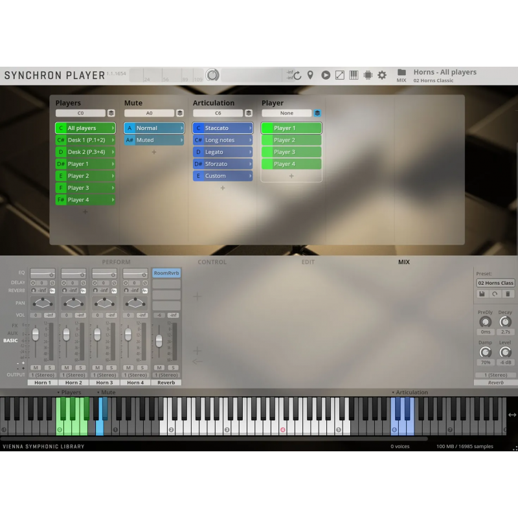Save the current Reverb preset
Viewport: 518px width, 518px height.
click(481, 294)
